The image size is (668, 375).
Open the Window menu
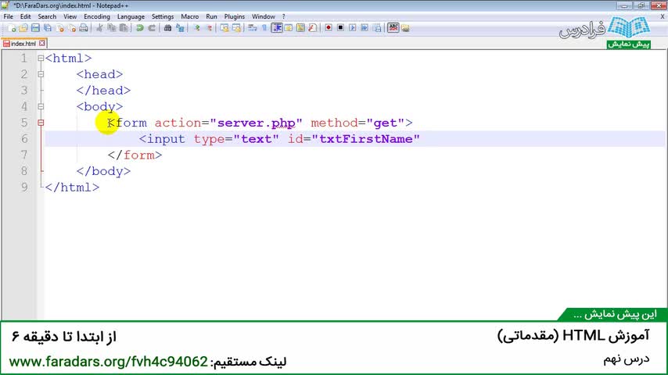[264, 16]
